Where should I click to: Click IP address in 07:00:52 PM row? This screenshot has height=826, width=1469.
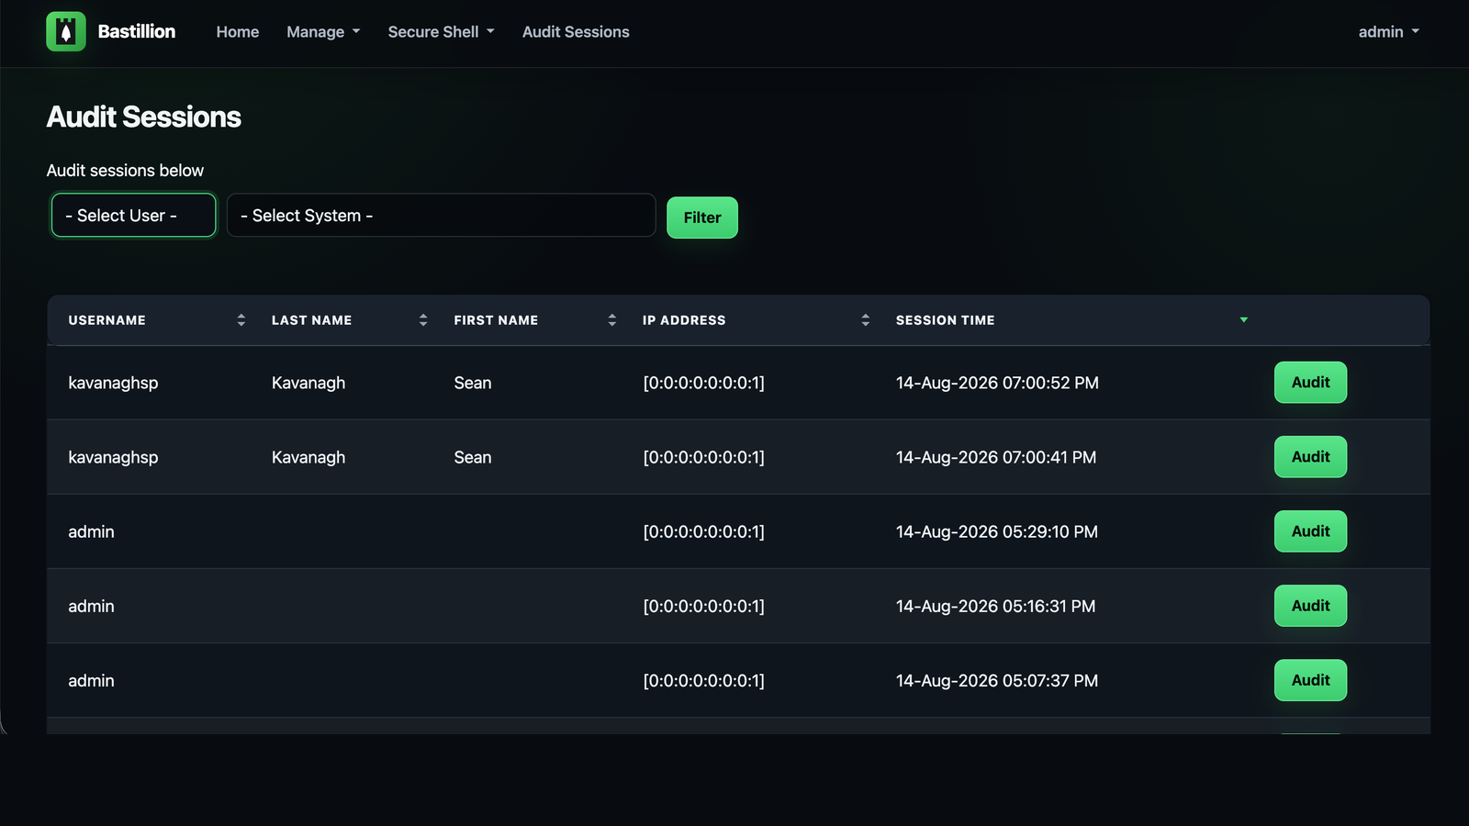point(703,383)
